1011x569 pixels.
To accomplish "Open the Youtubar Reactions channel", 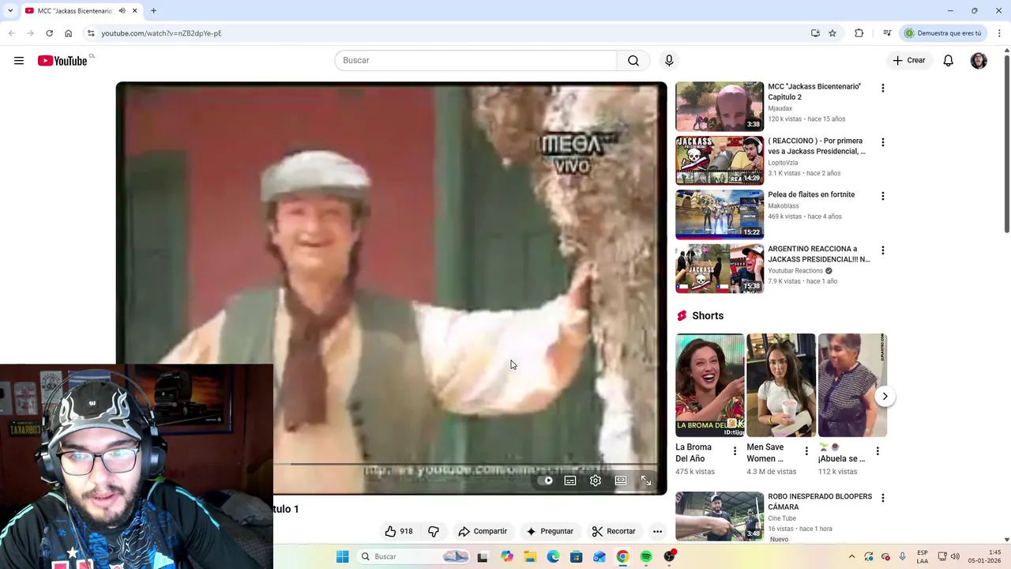I will pos(795,271).
